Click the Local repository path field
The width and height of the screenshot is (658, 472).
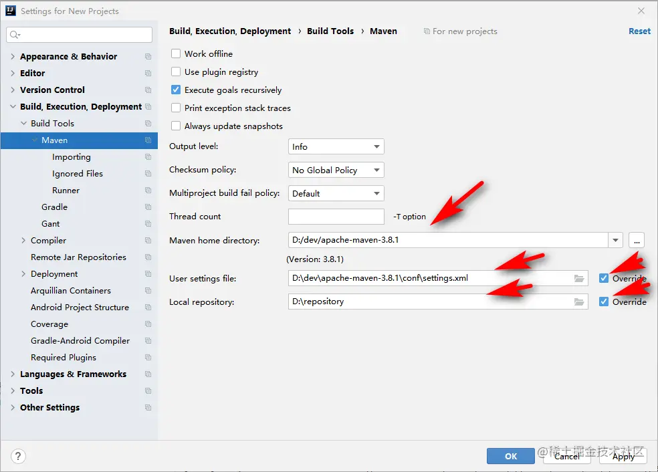click(438, 302)
